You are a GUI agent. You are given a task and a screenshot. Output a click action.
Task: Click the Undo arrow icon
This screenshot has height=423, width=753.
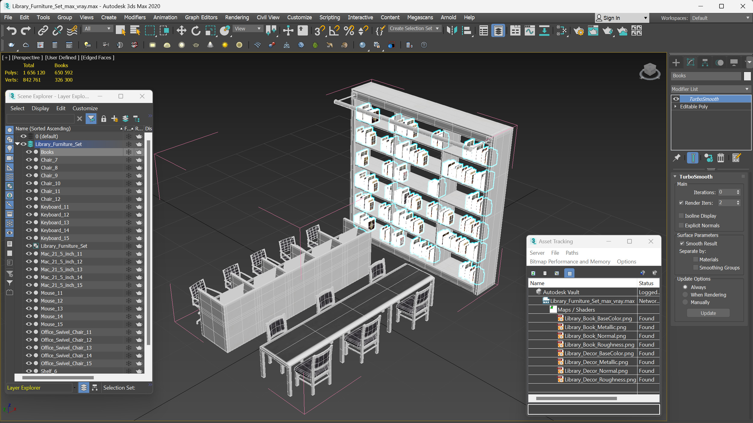click(x=11, y=30)
